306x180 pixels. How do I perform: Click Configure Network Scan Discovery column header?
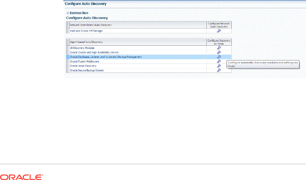pyautogui.click(x=219, y=25)
